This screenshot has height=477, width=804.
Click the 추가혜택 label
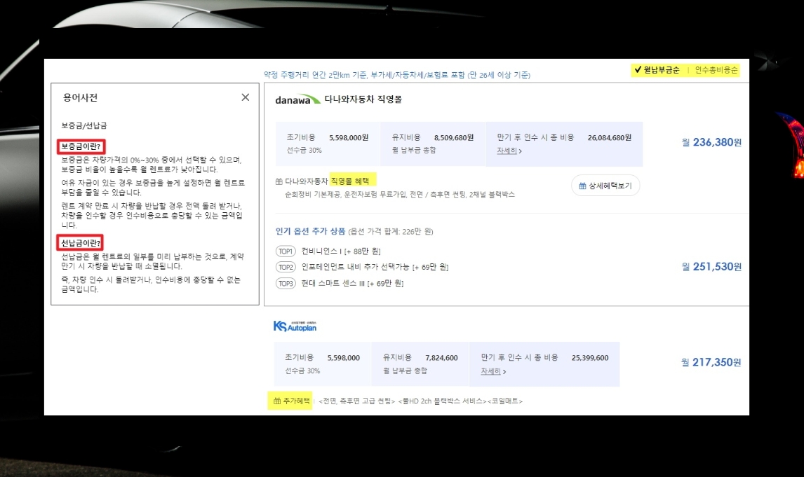tap(296, 401)
